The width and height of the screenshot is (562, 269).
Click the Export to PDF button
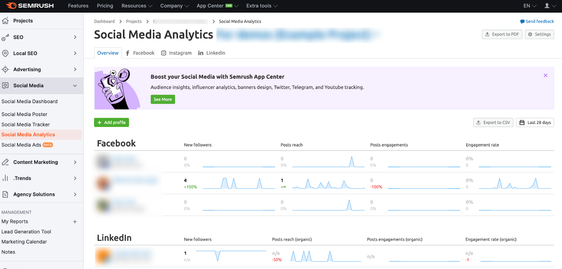click(502, 34)
